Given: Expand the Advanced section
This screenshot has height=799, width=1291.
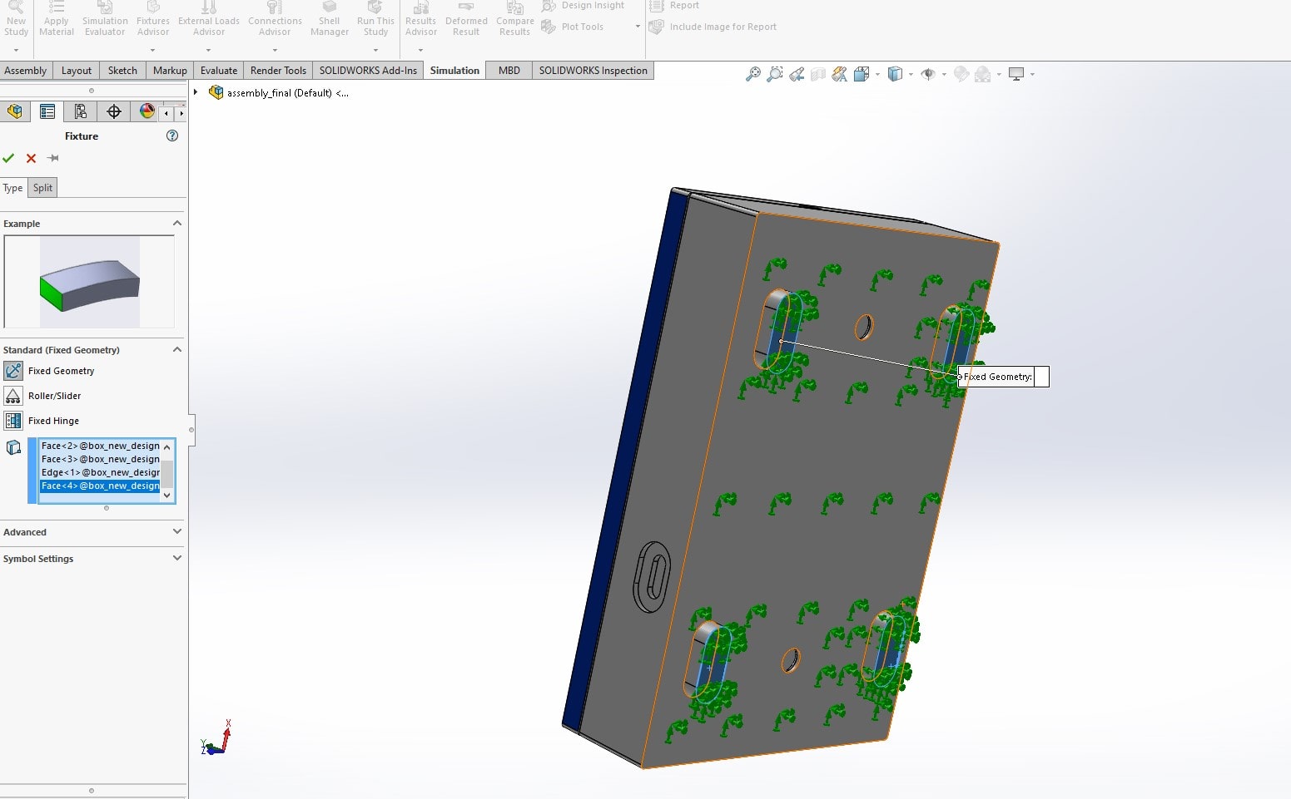Looking at the screenshot, I should click(176, 531).
